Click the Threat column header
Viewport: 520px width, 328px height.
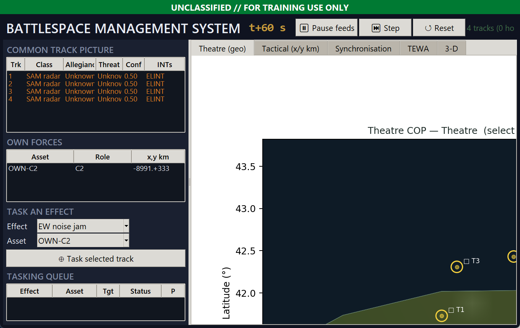point(109,64)
